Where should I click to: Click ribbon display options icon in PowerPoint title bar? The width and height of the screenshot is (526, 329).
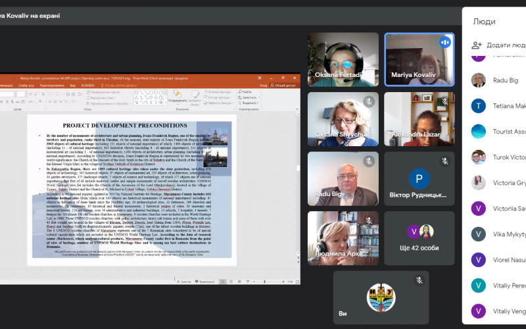259,78
